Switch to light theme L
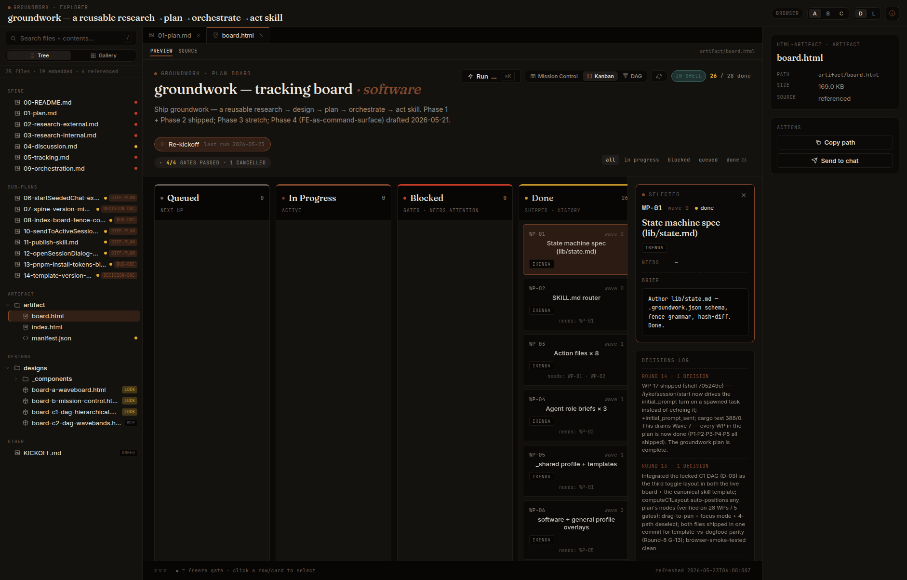 (874, 13)
